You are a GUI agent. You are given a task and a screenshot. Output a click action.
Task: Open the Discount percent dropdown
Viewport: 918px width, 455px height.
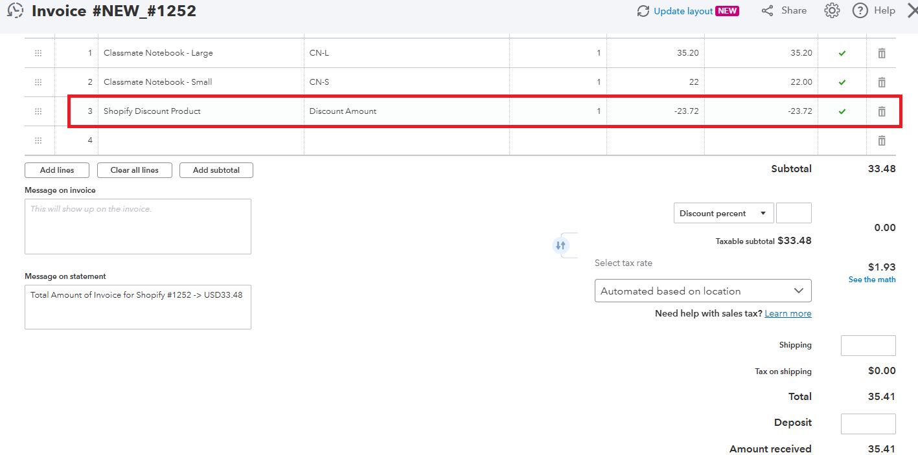[x=723, y=214]
